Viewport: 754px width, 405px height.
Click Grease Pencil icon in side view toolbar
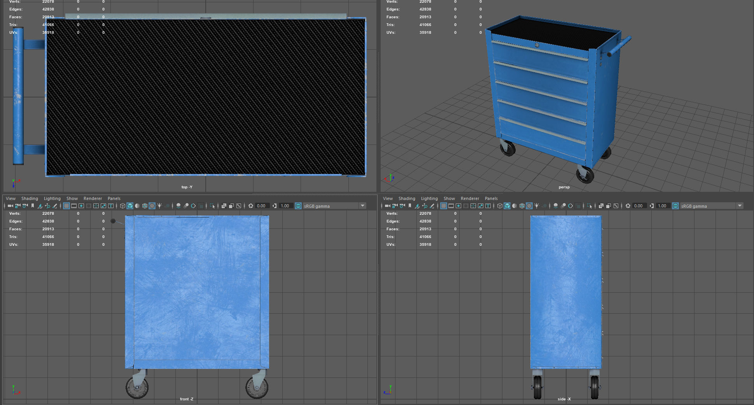(x=432, y=206)
